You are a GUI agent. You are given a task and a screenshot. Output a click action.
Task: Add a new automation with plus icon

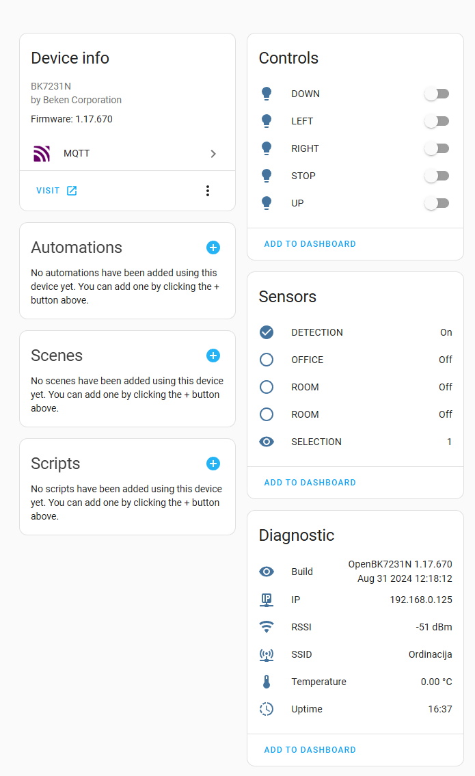(213, 247)
